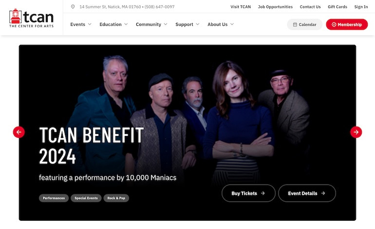Select the Rock & Pop tag
This screenshot has width=375, height=229.
click(116, 198)
